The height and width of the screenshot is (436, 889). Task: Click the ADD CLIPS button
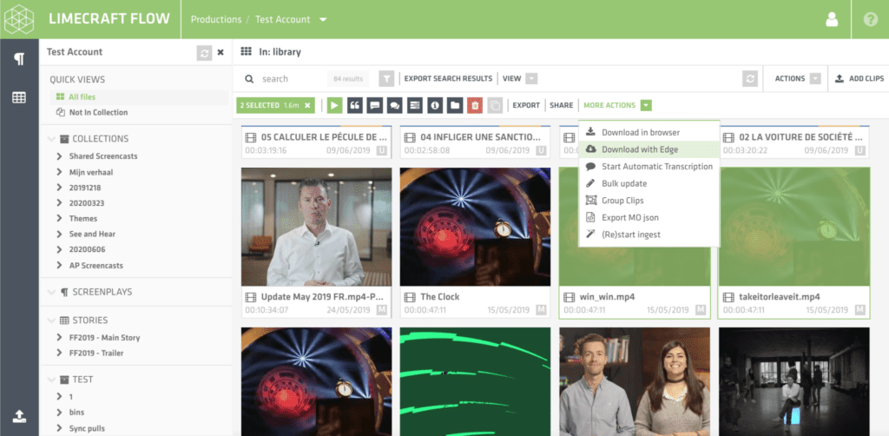859,79
